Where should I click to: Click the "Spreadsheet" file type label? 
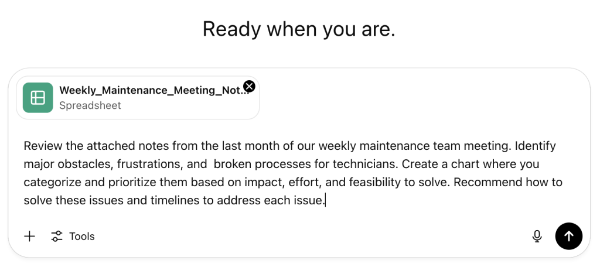90,106
